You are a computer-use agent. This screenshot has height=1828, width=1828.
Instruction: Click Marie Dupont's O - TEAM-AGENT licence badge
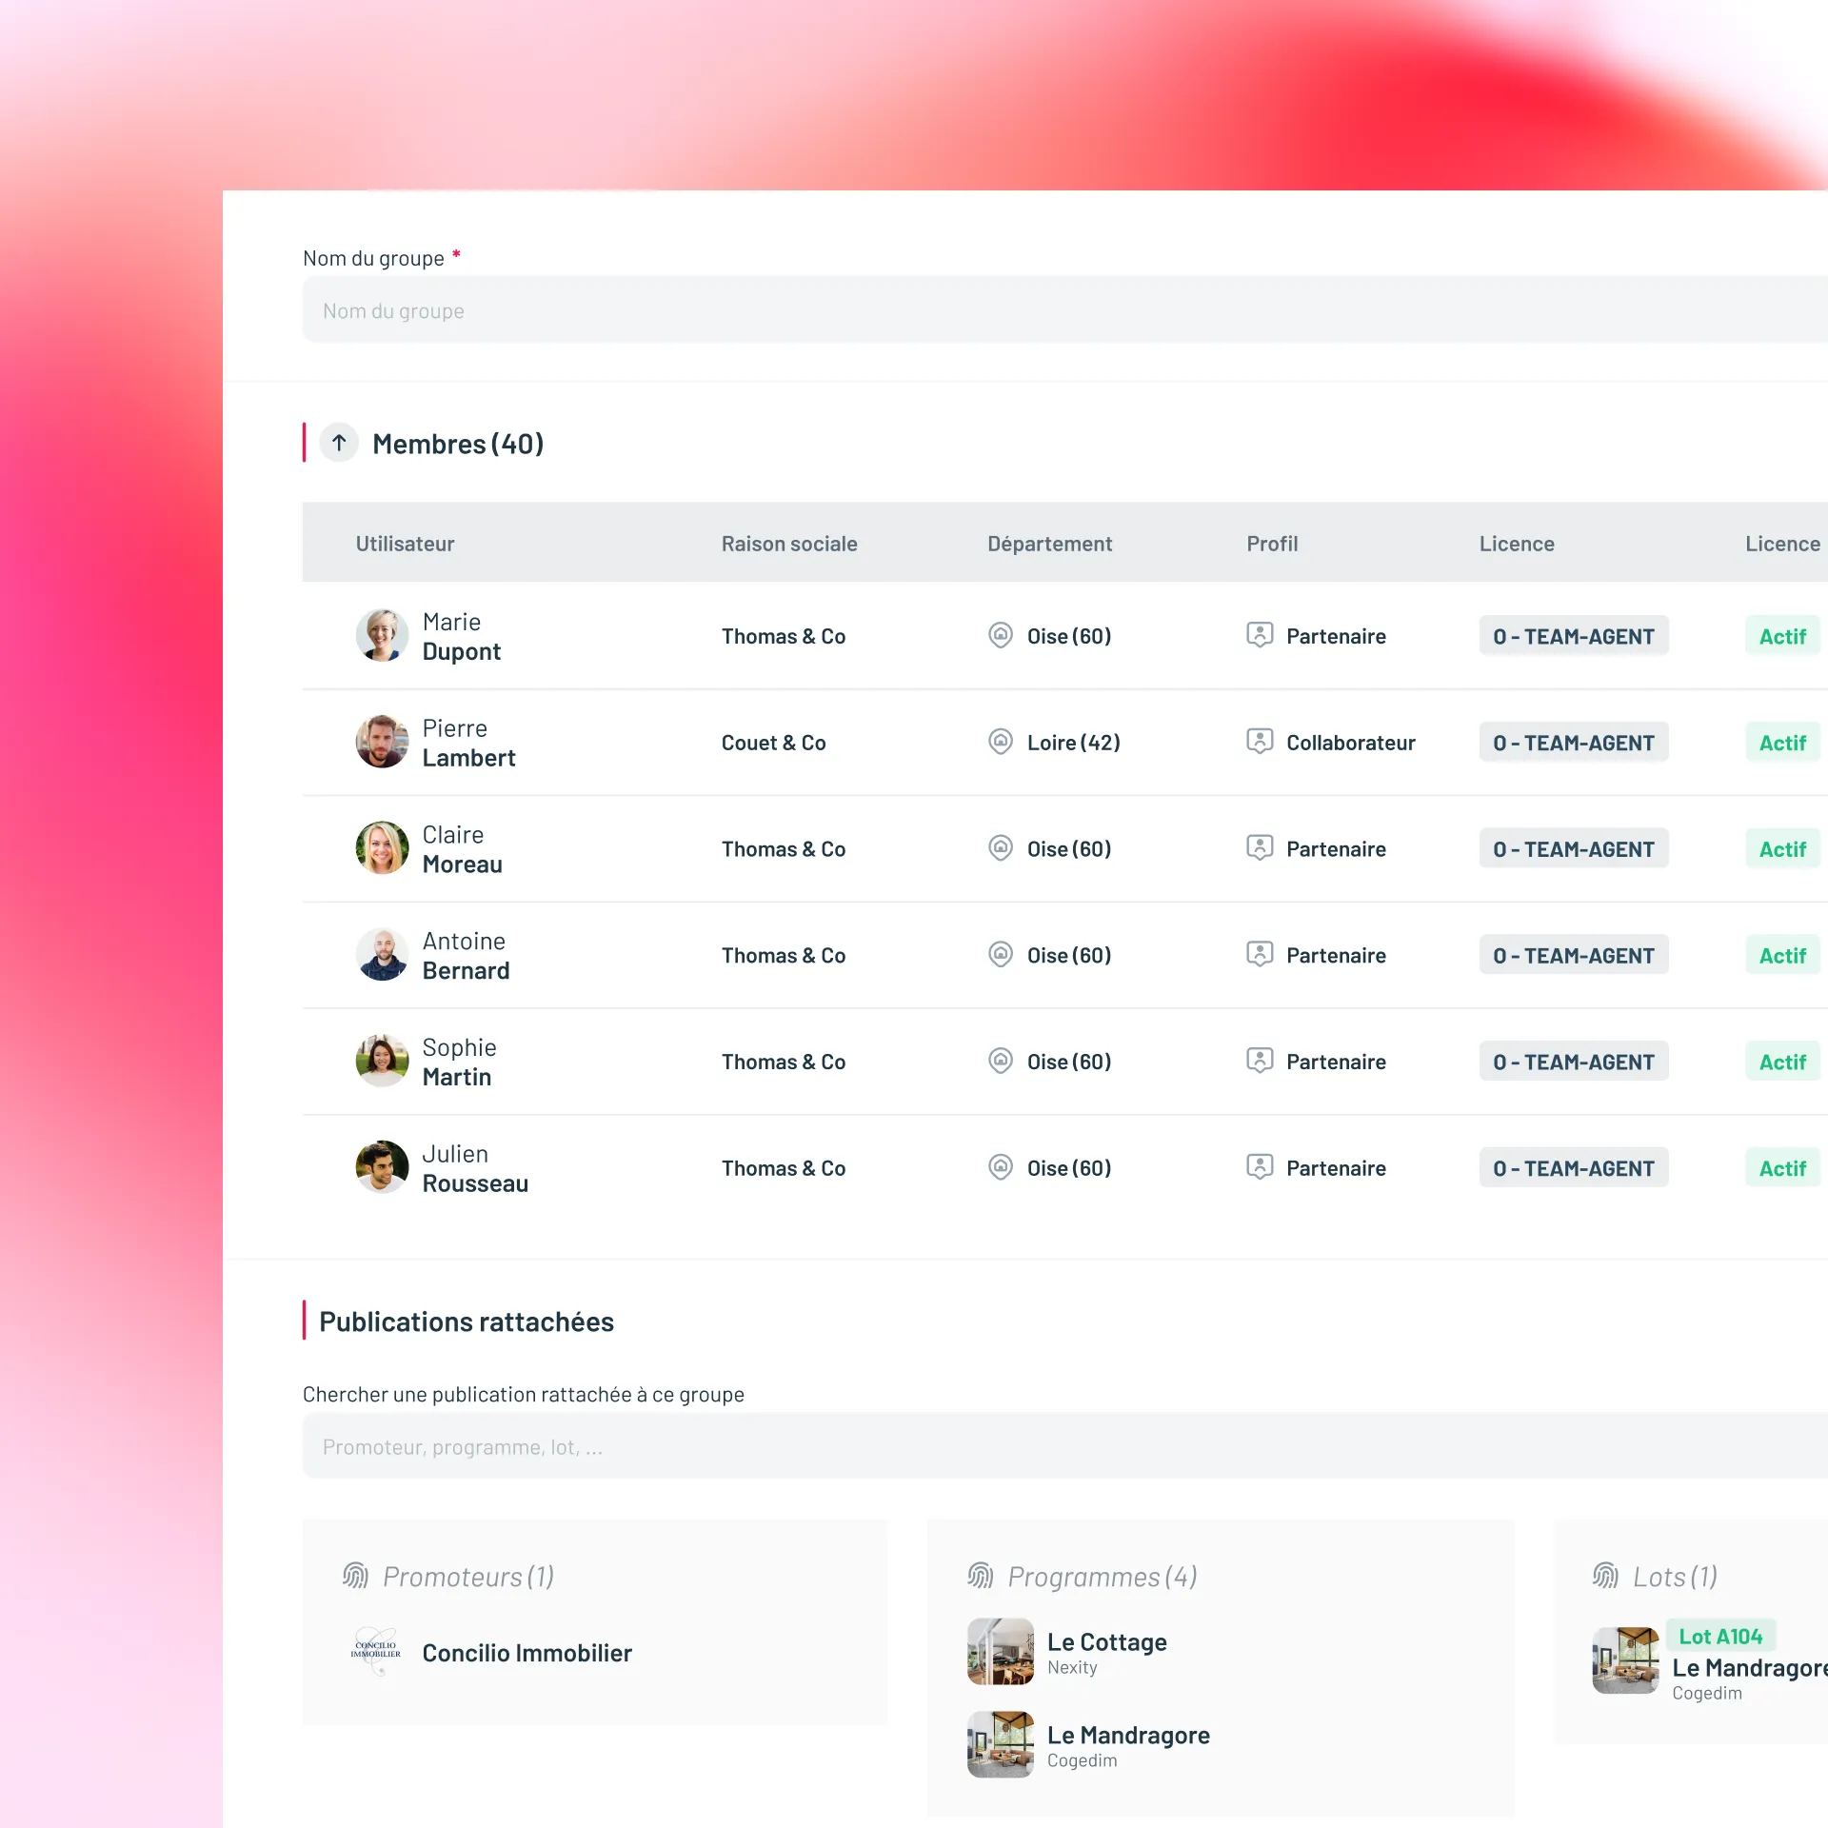pos(1574,636)
